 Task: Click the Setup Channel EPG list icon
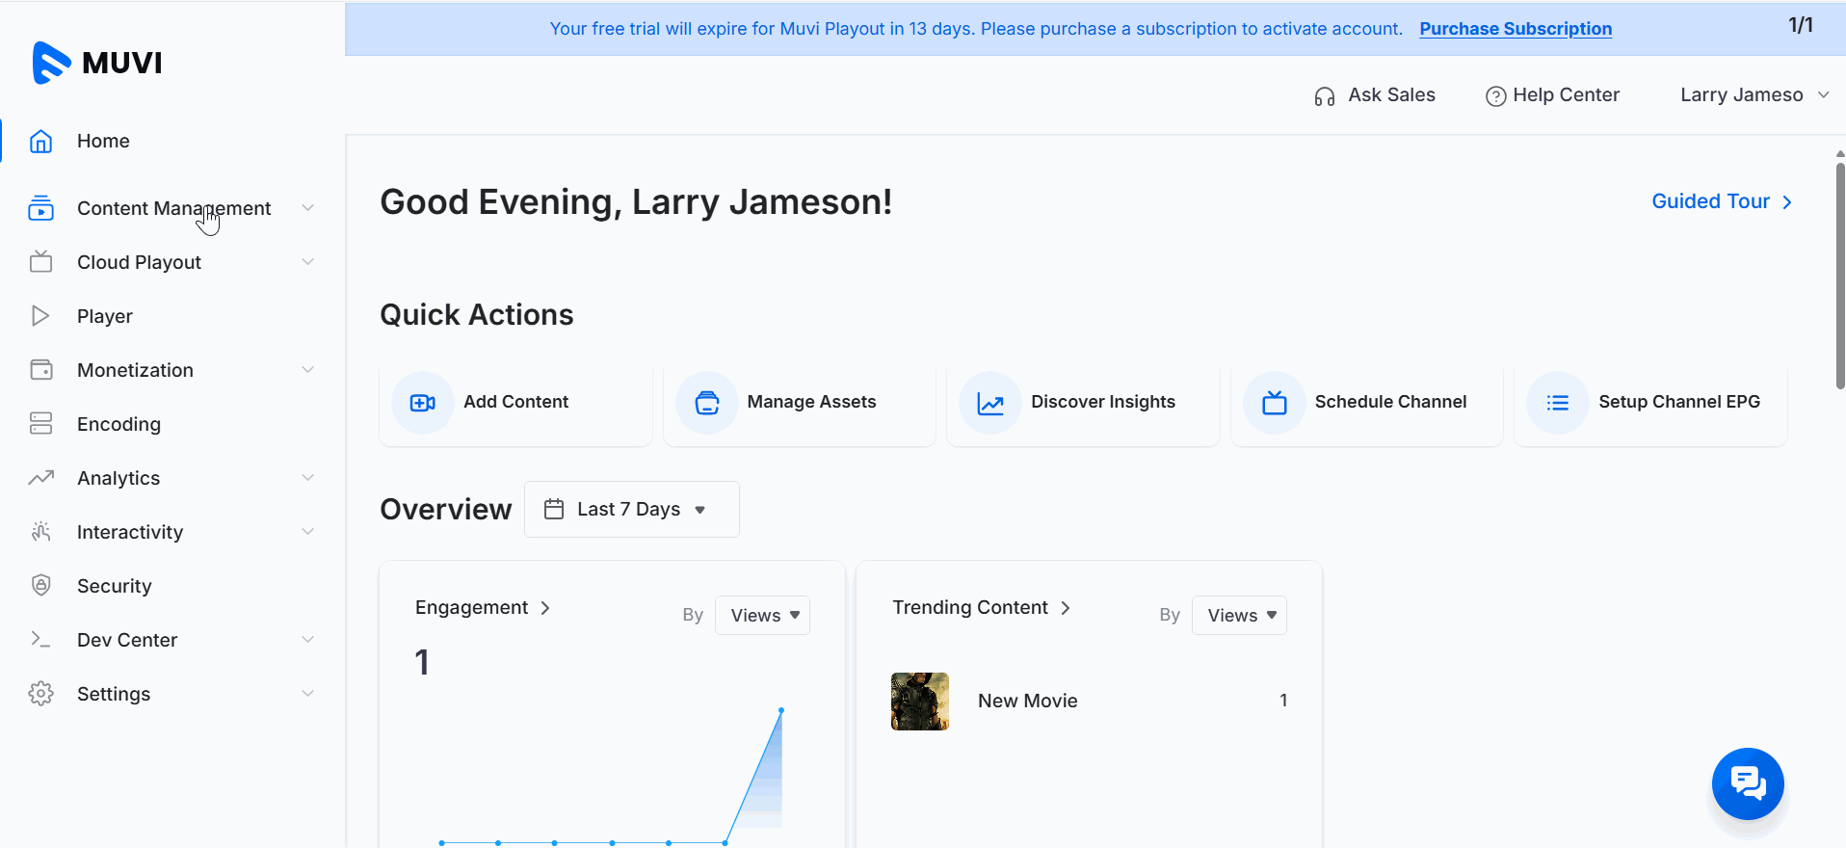point(1558,403)
